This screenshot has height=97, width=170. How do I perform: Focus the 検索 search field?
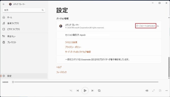24,10
